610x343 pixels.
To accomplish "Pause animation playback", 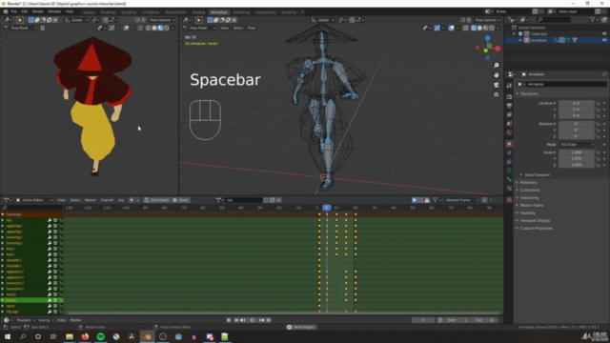I will point(252,320).
